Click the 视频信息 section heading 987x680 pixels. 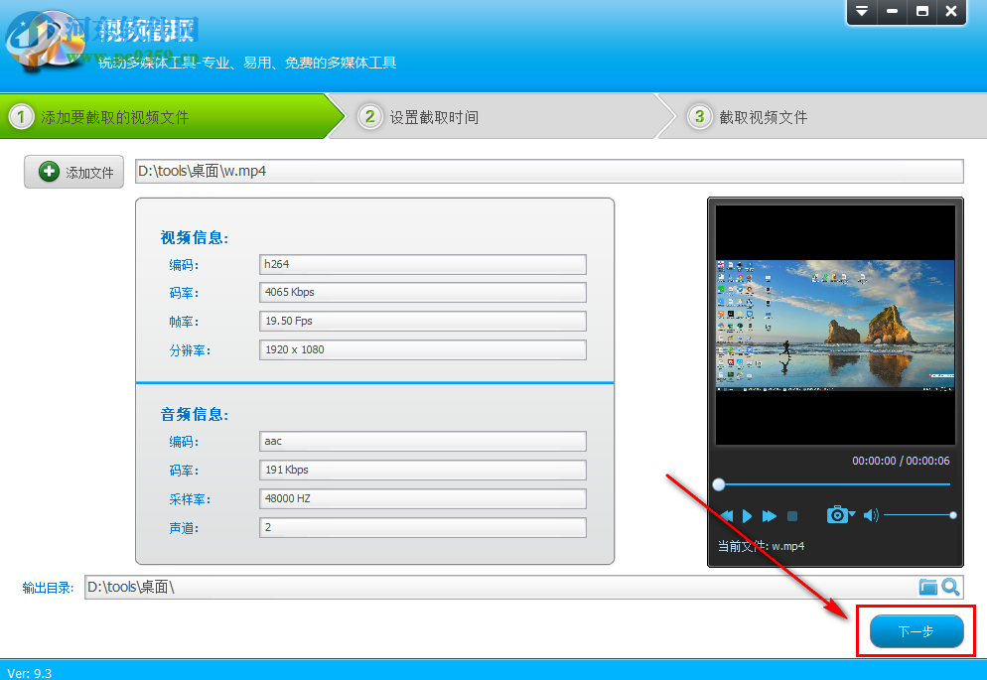point(195,238)
